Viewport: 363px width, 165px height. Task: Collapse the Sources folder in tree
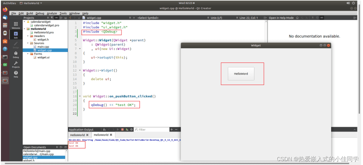coord(28,43)
